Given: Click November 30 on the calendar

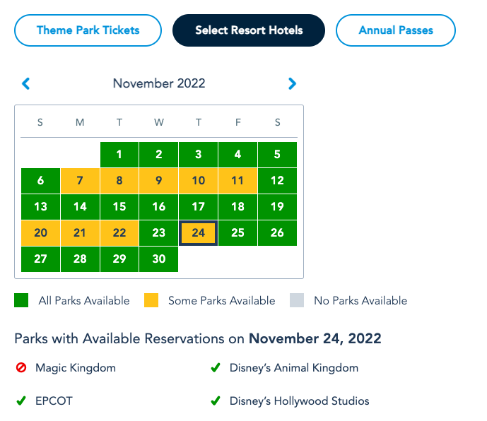Looking at the screenshot, I should click(x=159, y=259).
